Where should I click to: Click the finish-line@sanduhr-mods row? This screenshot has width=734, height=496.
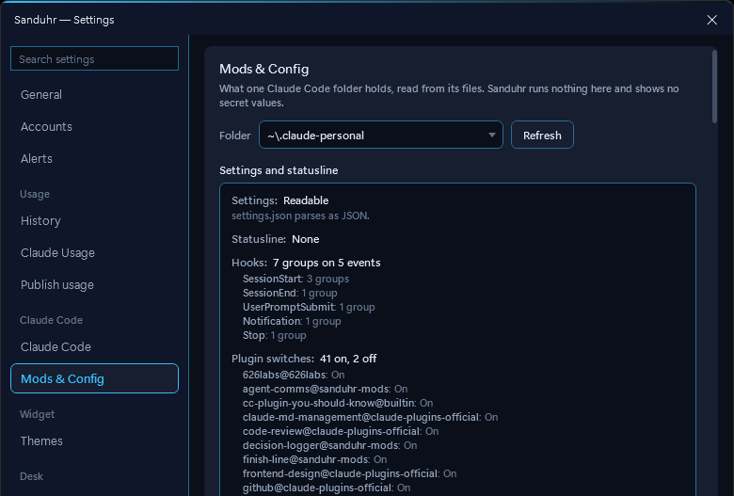coord(314,459)
